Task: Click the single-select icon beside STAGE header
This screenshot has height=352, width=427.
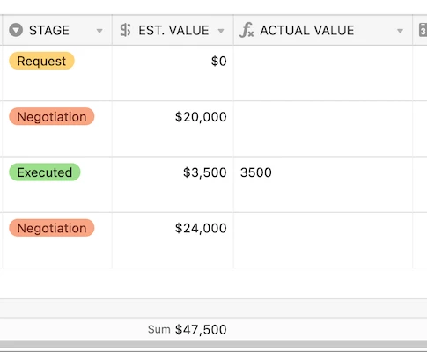Action: click(x=16, y=30)
